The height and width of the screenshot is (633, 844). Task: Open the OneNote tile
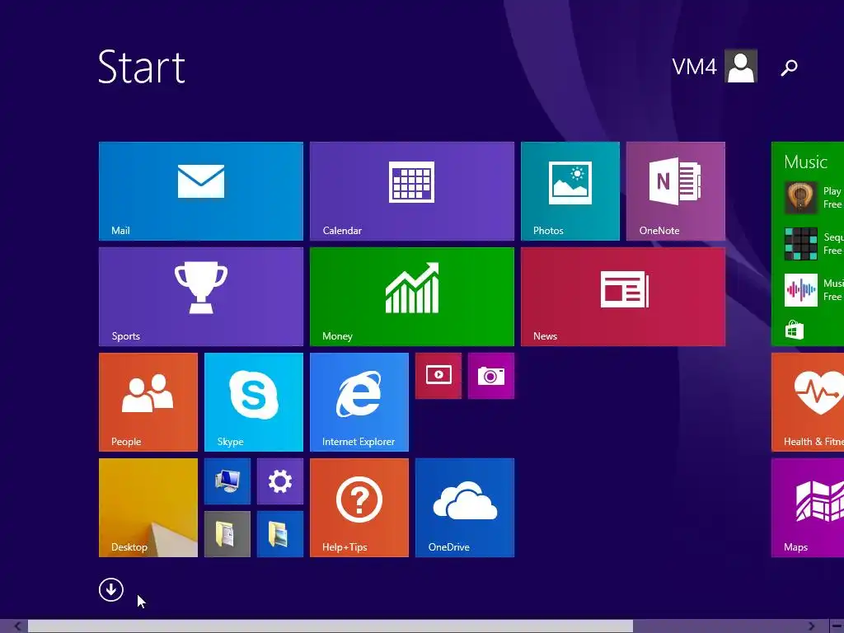(676, 191)
